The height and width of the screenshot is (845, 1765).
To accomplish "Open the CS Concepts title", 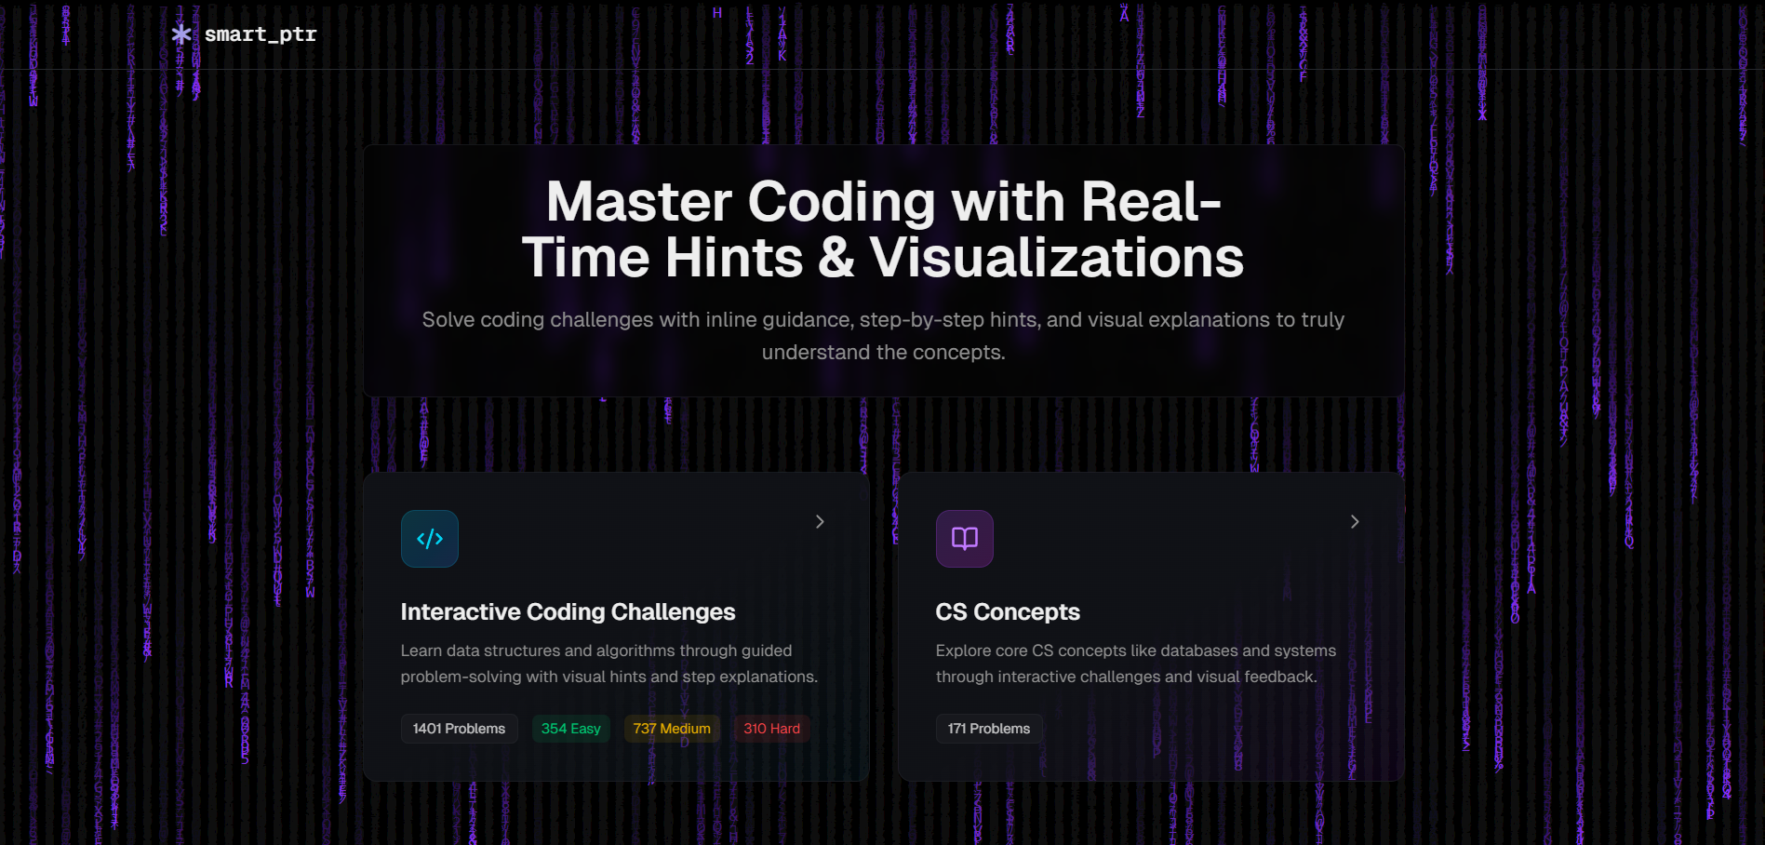I will [x=1008, y=611].
